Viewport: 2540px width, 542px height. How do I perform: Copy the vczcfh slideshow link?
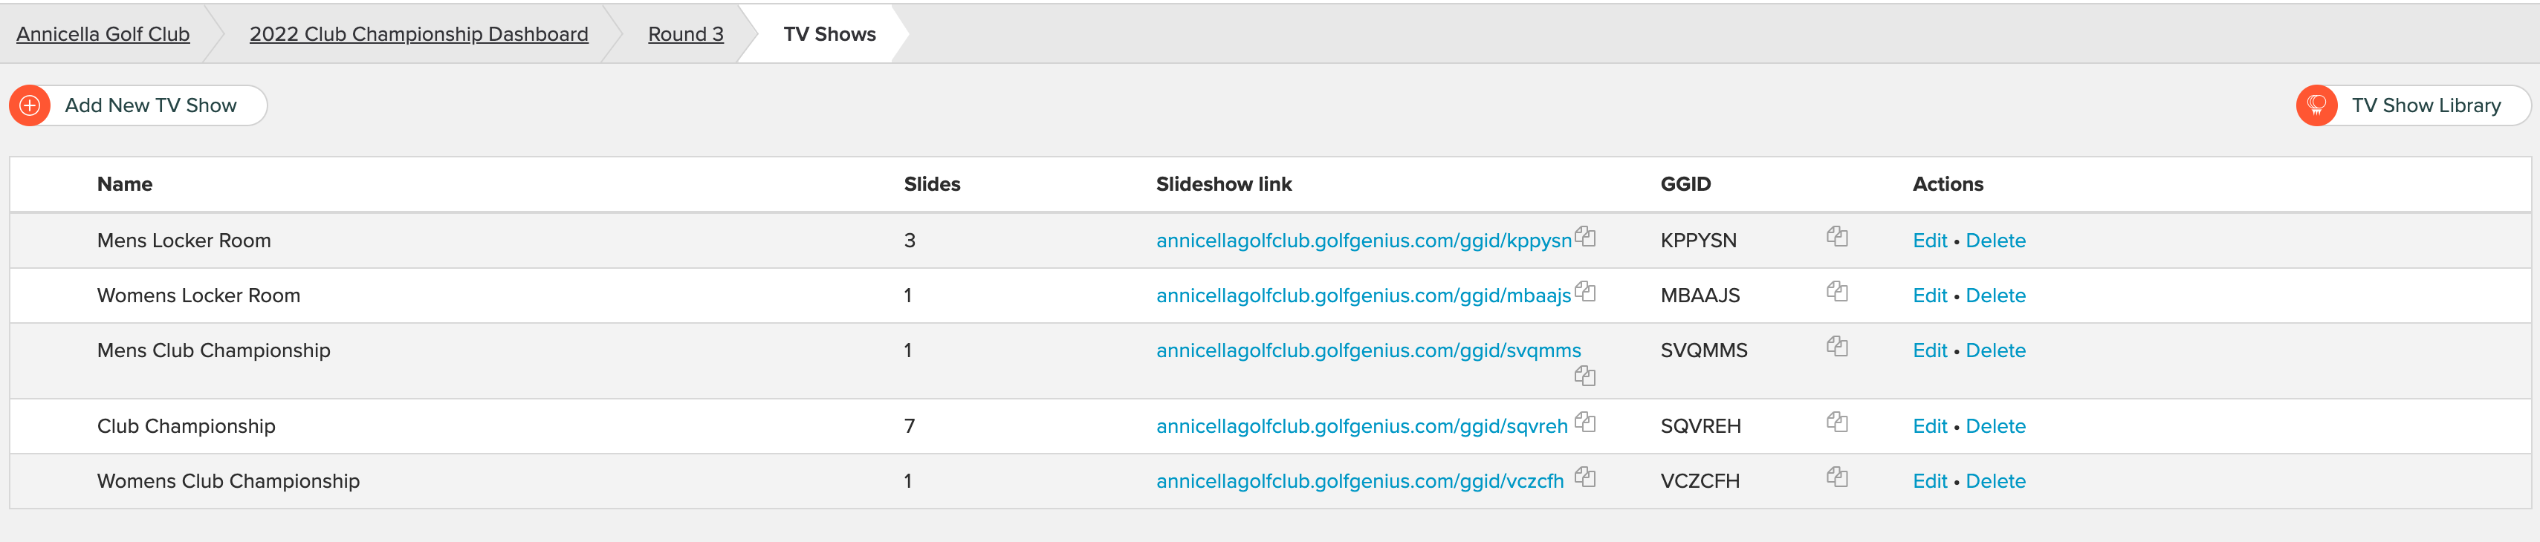coord(1584,478)
